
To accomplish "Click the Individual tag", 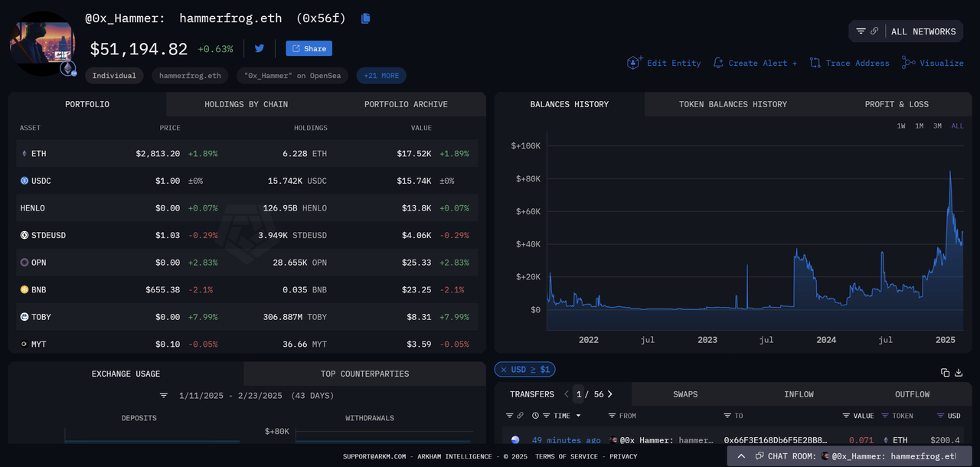I will (114, 76).
